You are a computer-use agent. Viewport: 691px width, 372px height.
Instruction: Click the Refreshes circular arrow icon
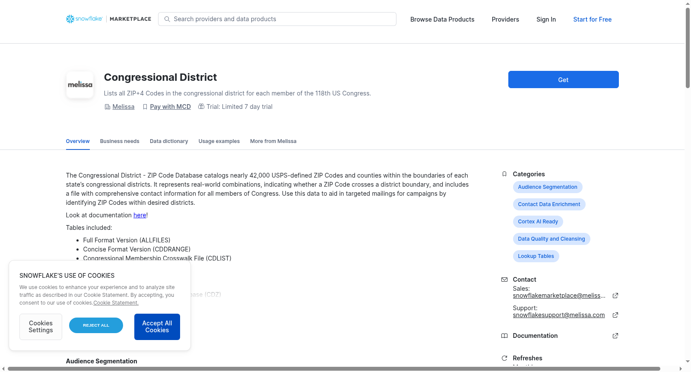(504, 358)
